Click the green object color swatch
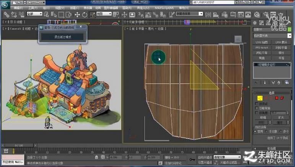Screen dimensions: 295x167 pyautogui.click(x=290, y=29)
